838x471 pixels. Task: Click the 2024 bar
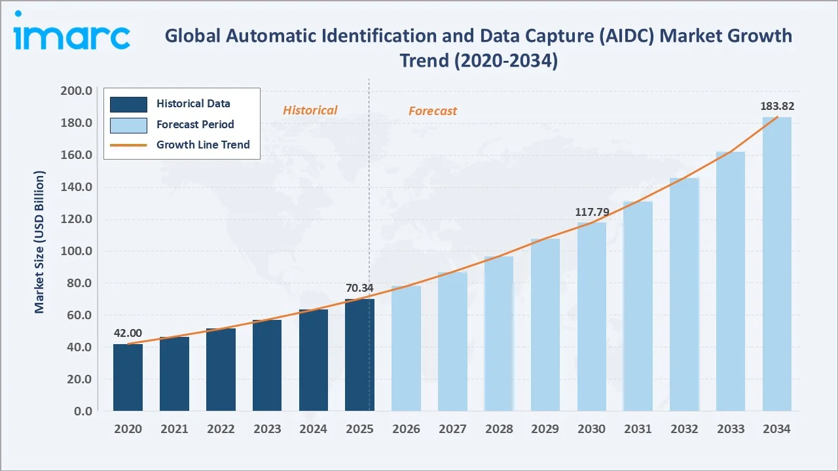tap(314, 360)
